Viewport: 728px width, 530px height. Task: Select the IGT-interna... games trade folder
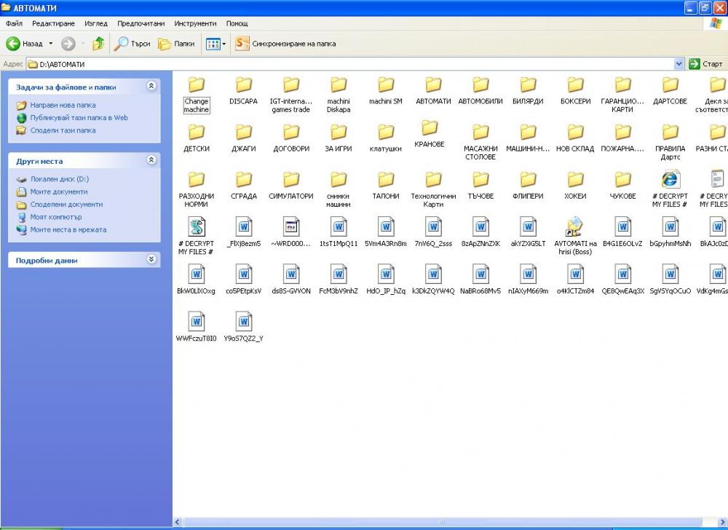(x=291, y=95)
